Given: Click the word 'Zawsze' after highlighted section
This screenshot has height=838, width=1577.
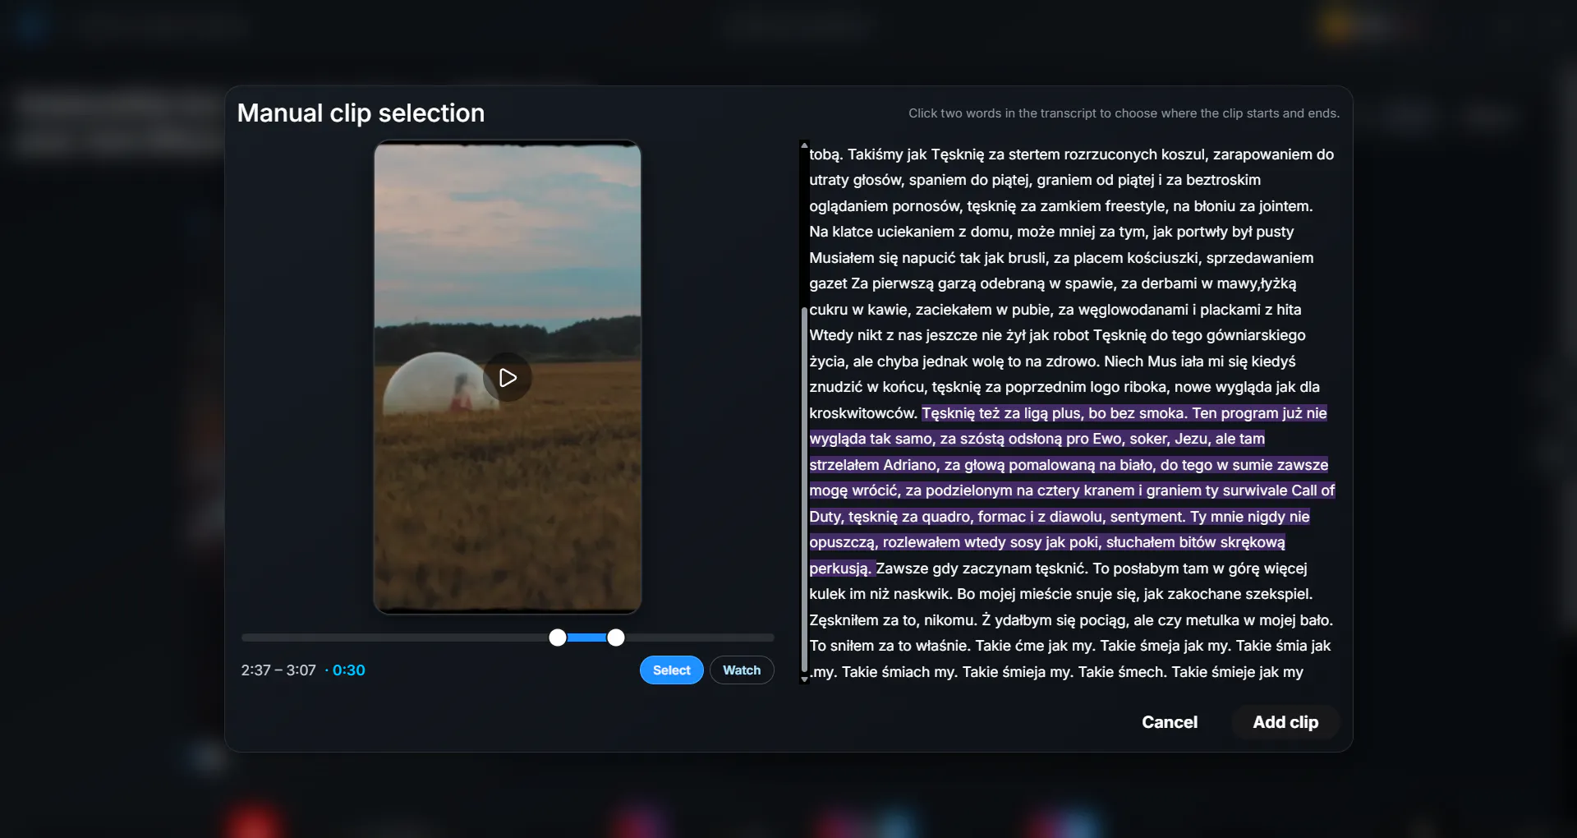Looking at the screenshot, I should 902,569.
